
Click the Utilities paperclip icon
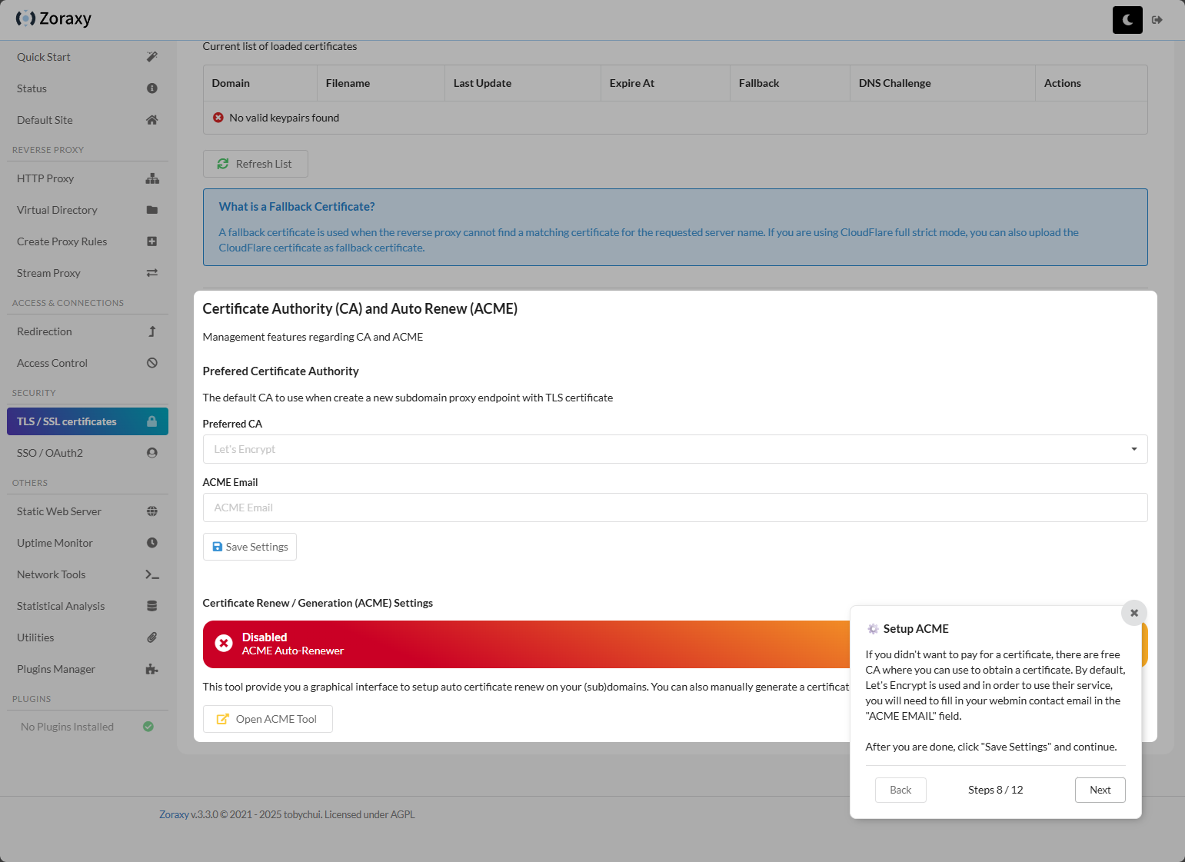[x=152, y=637]
